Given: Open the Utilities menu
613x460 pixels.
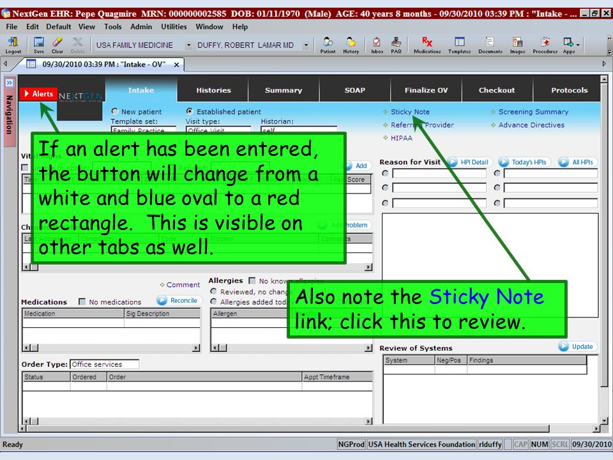Looking at the screenshot, I should 174,27.
